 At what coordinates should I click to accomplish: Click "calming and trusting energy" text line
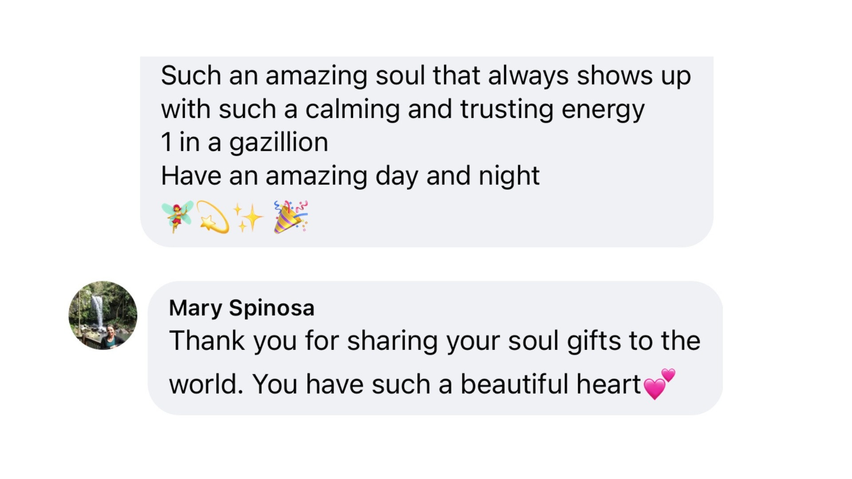click(475, 110)
